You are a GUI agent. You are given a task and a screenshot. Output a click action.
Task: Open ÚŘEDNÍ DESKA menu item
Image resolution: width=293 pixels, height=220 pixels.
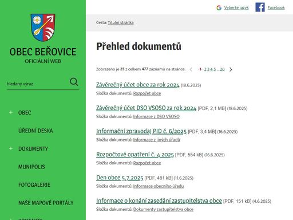click(35, 131)
